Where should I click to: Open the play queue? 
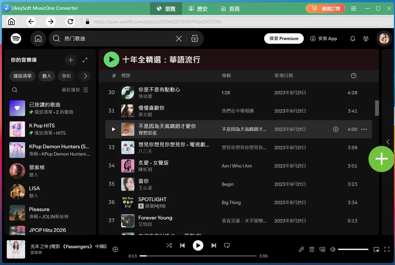pyautogui.click(x=312, y=249)
